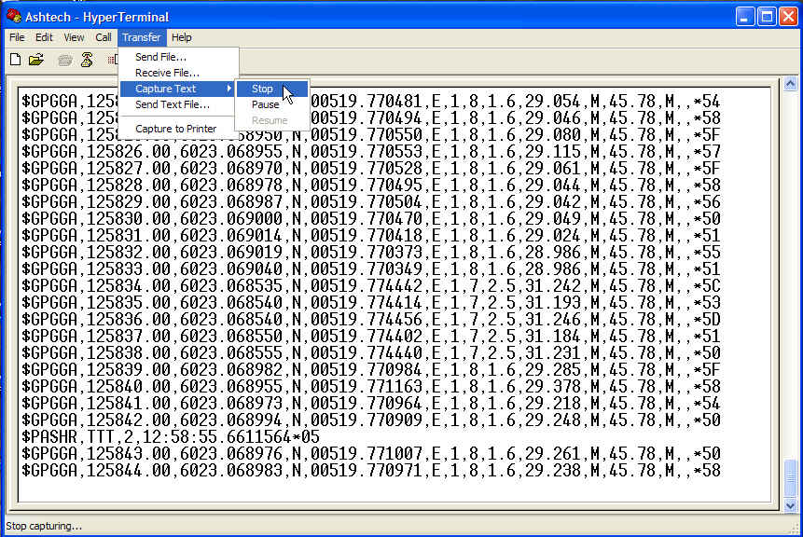This screenshot has width=803, height=537.
Task: Select Capture to Printer entry
Action: tap(175, 129)
